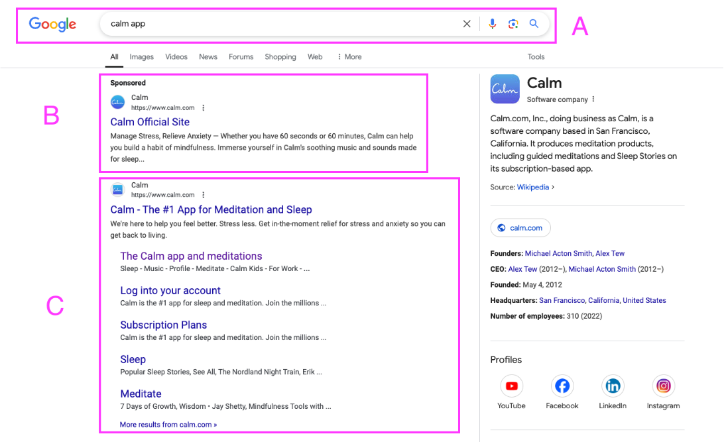Click the Calm logo in the knowledge panel

coord(505,89)
